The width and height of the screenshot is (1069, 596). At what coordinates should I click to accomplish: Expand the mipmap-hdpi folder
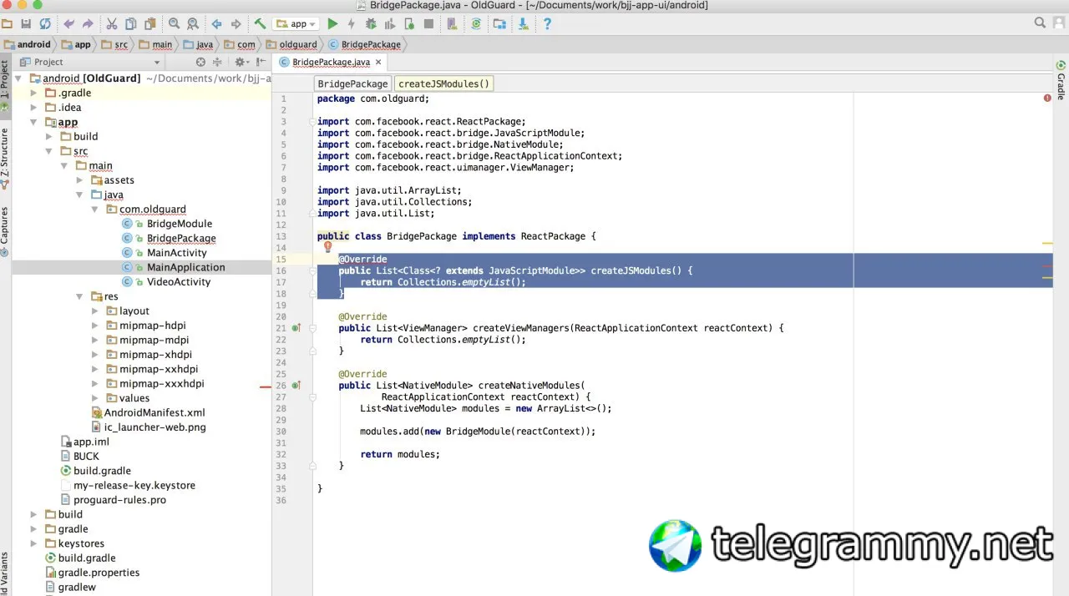pos(96,326)
